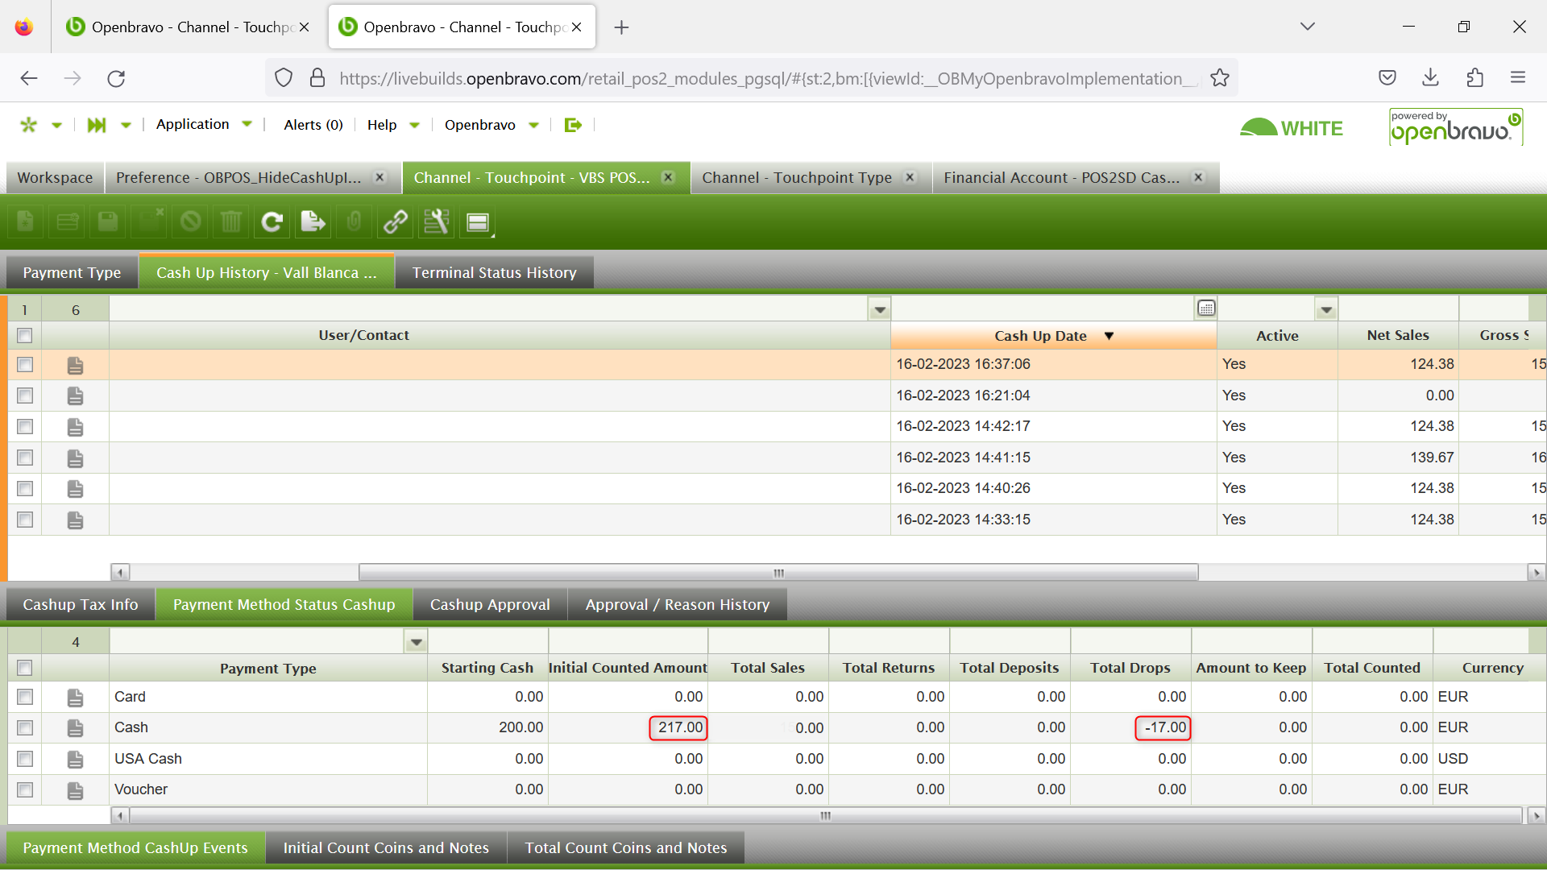Open the Cash Up Date calendar picker

pyautogui.click(x=1206, y=309)
